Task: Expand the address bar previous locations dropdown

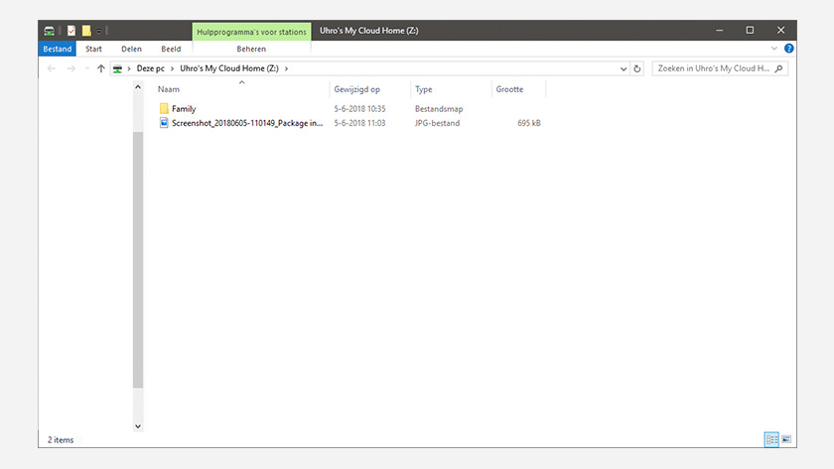Action: tap(623, 69)
